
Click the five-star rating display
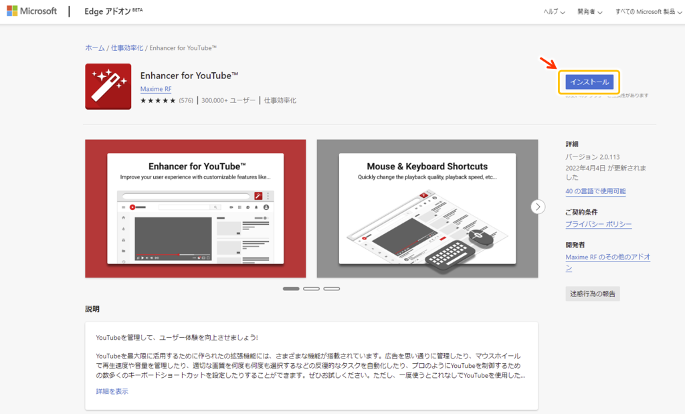point(158,100)
